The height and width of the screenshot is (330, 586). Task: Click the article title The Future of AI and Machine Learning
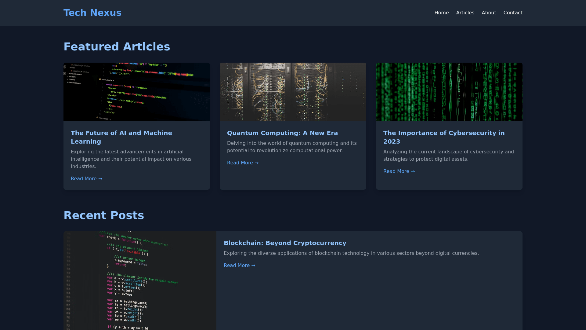121,137
